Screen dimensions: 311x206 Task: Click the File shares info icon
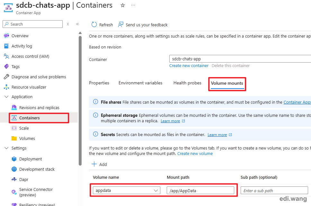coord(95,102)
